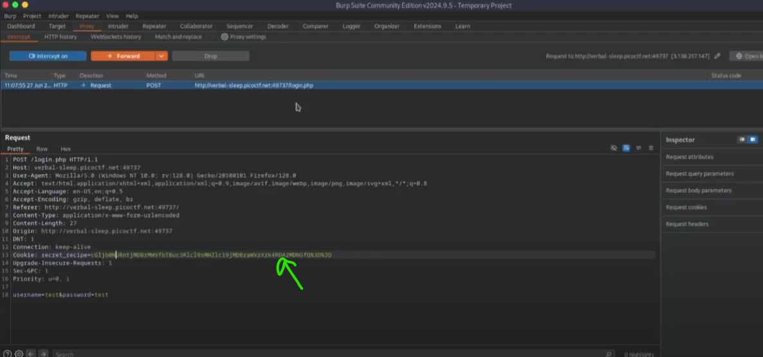Open Match and replace sub-tab

click(x=178, y=37)
